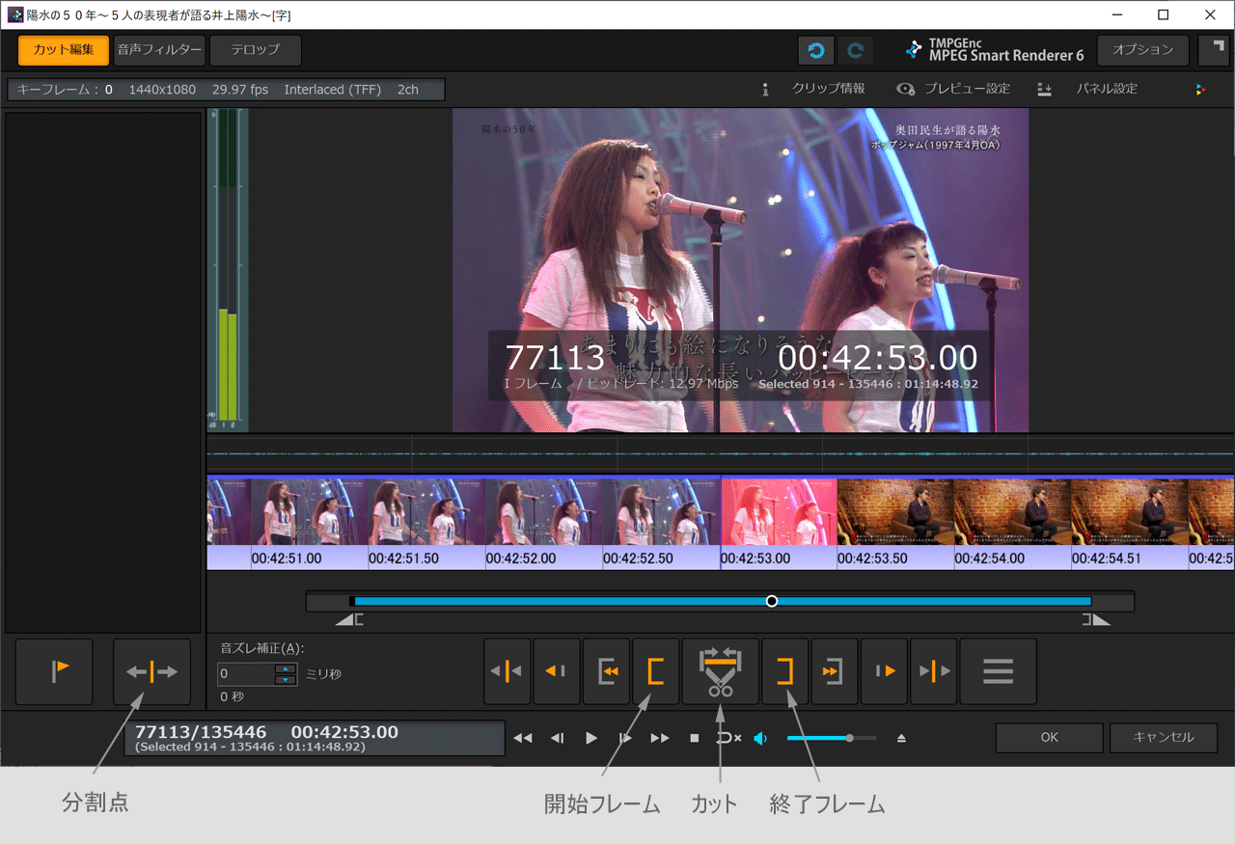Toggle loop playback icon
Viewport: 1235px width, 844px height.
click(728, 738)
